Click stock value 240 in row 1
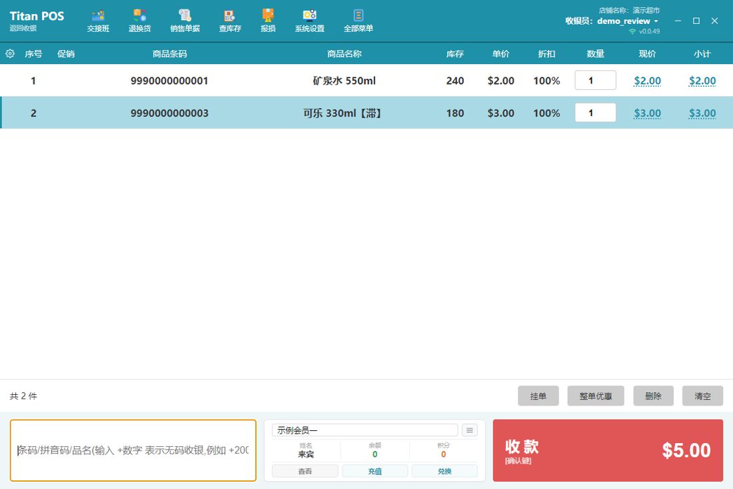 pos(455,81)
